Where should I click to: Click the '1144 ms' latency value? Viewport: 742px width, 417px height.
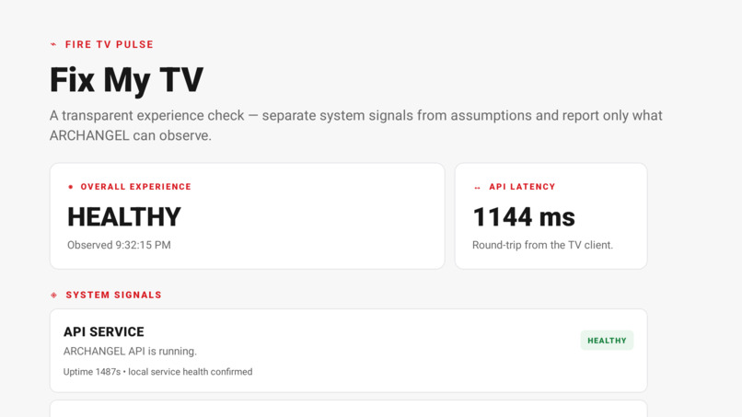click(524, 217)
